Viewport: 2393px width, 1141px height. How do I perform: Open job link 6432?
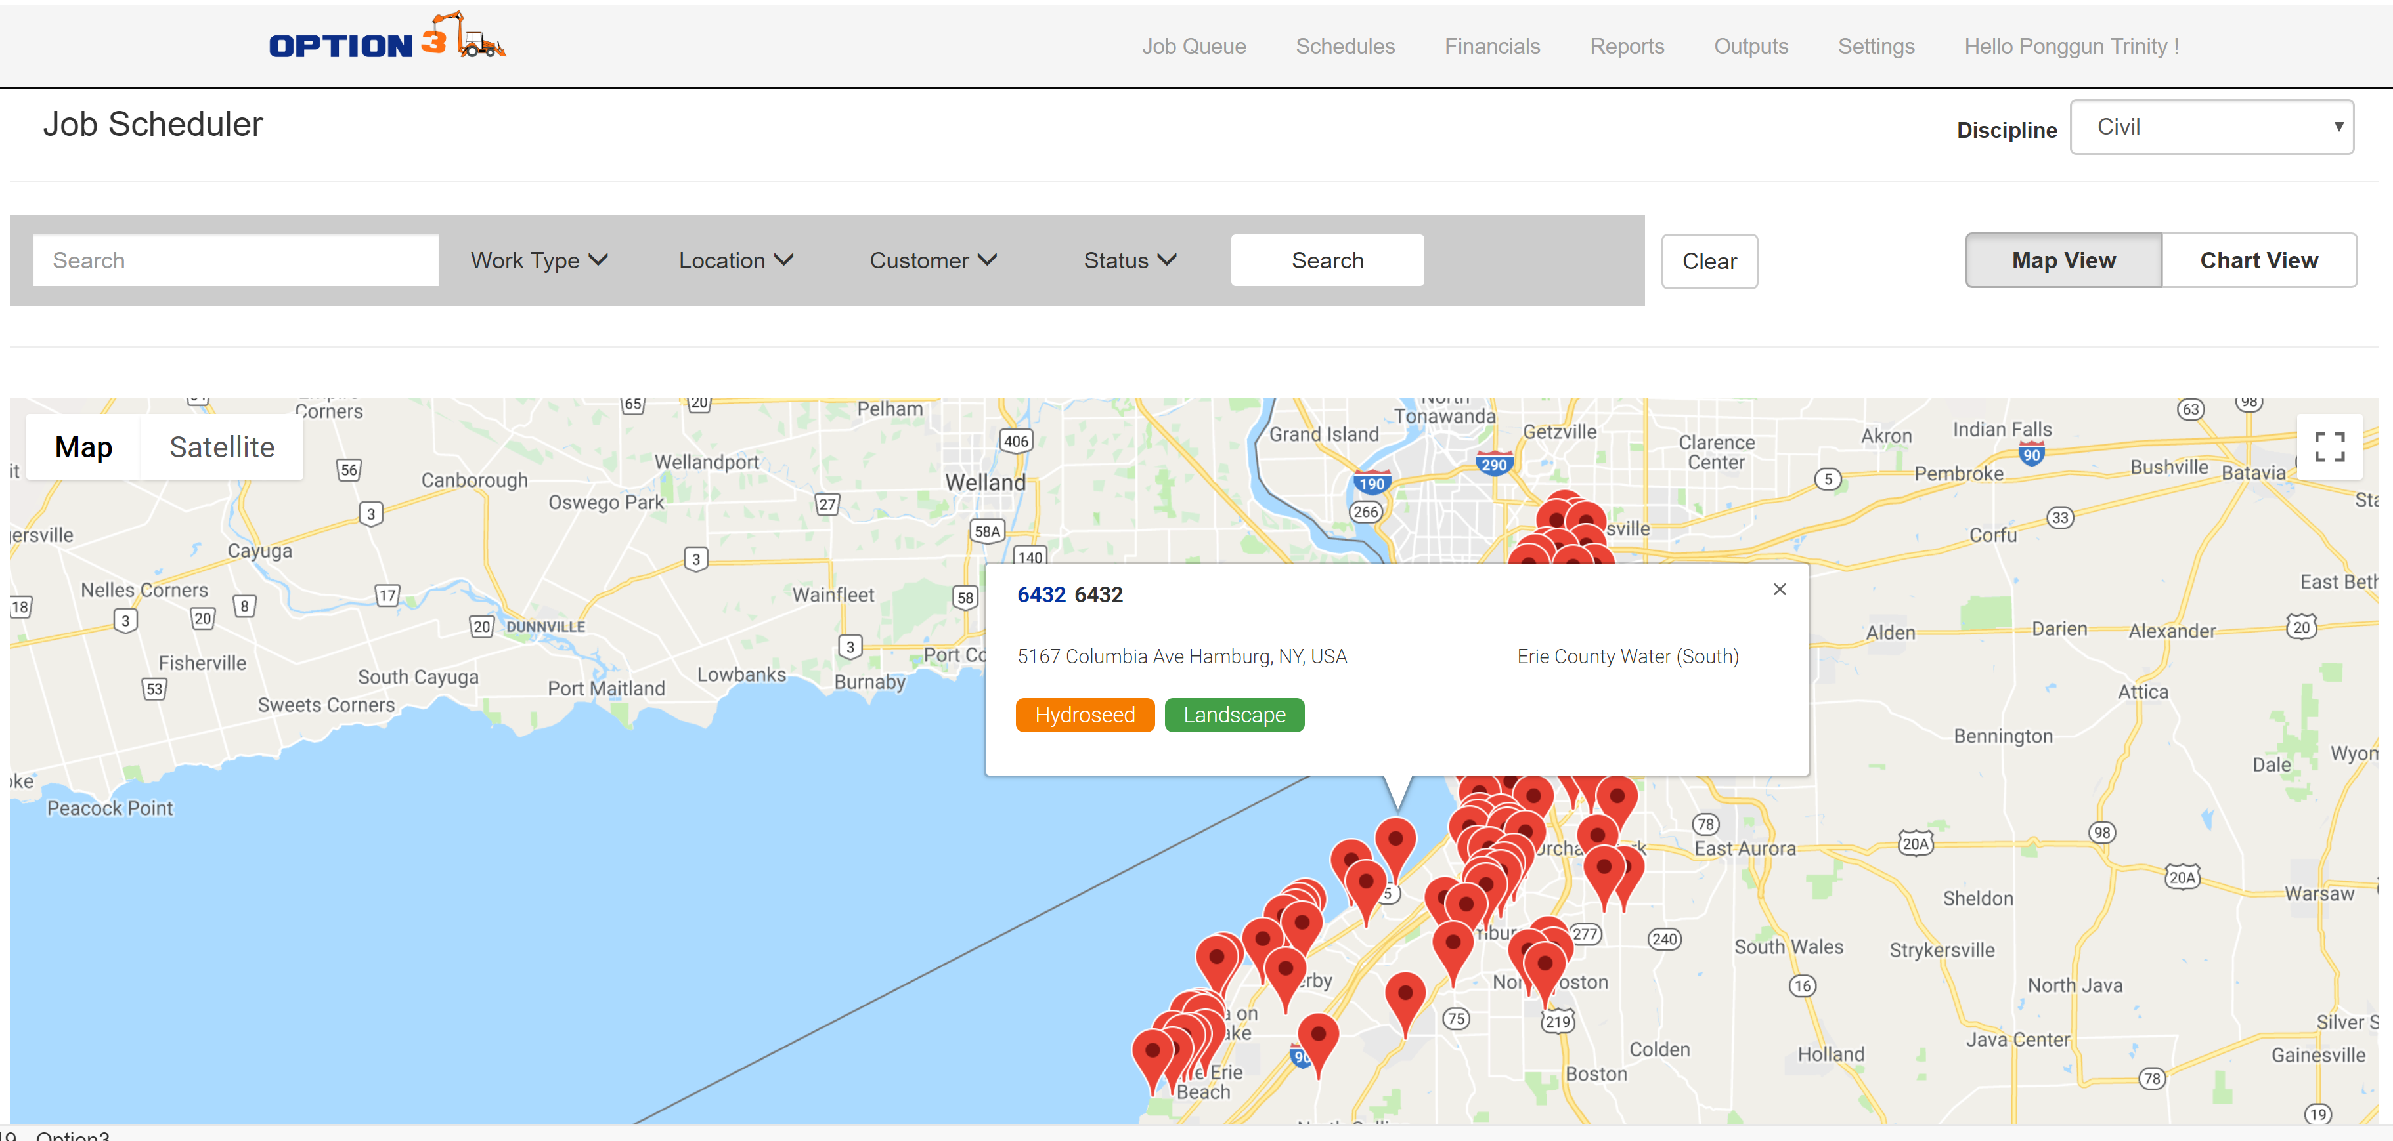point(1040,595)
